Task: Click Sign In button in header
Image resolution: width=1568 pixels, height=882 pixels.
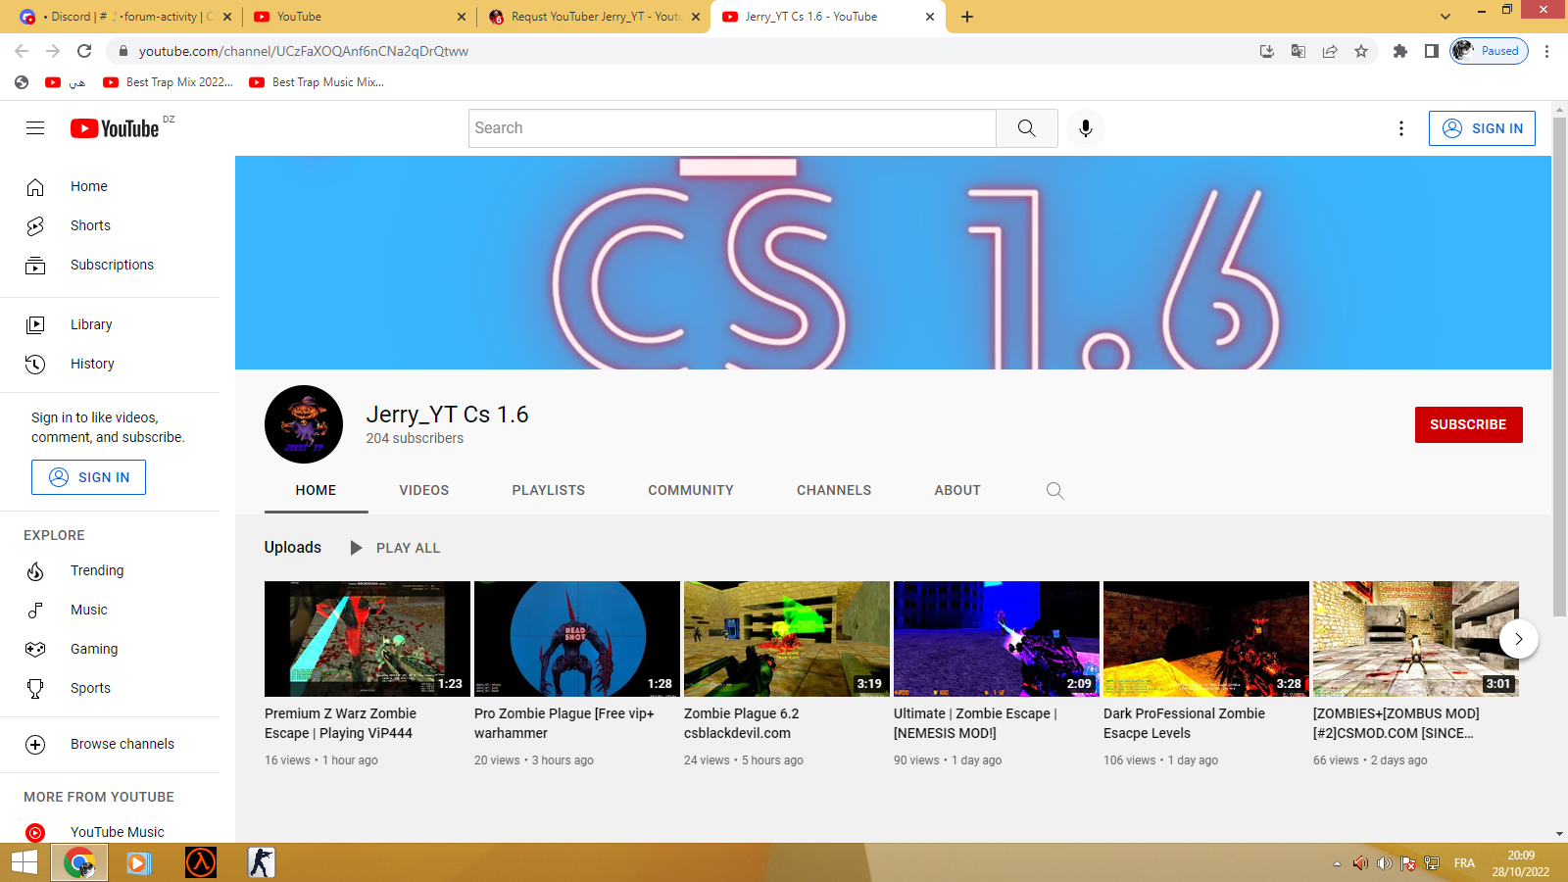Action: (1482, 128)
